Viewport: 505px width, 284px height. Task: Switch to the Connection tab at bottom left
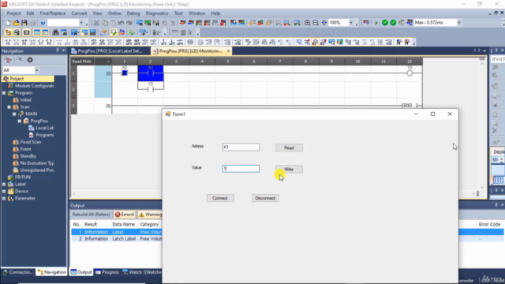coord(18,272)
